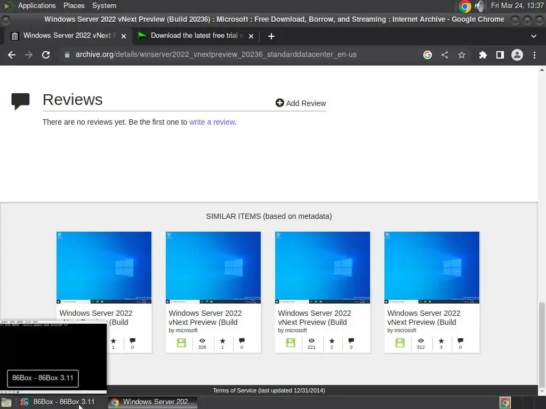
Task: Open title of the 312-views similar item
Action: click(x=424, y=317)
